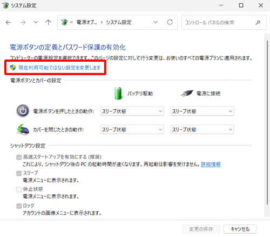Go up one level with up arrow
The image size is (270, 237).
pos(48,22)
